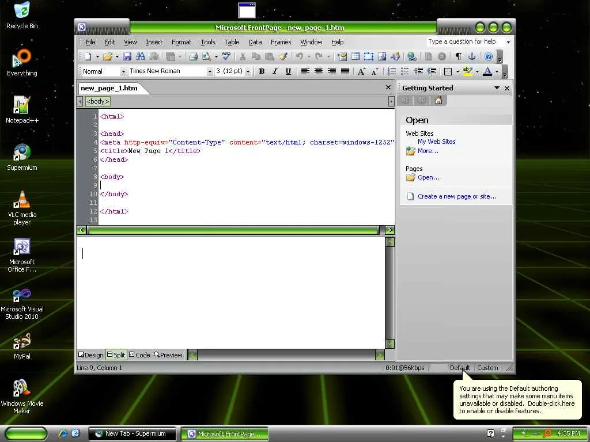Click the Insert Hyperlink globe icon
Image resolution: width=590 pixels, height=442 pixels.
coord(411,57)
